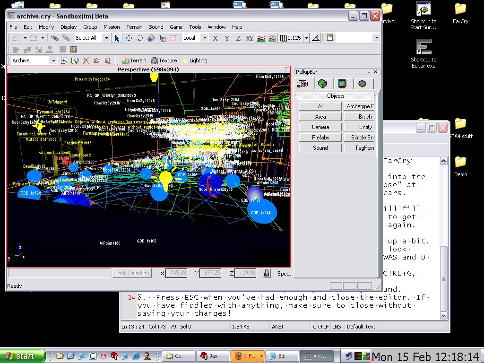Expand the grid size 0.125 dropdown arrow
Screen dimensions: 484x363
[306, 38]
